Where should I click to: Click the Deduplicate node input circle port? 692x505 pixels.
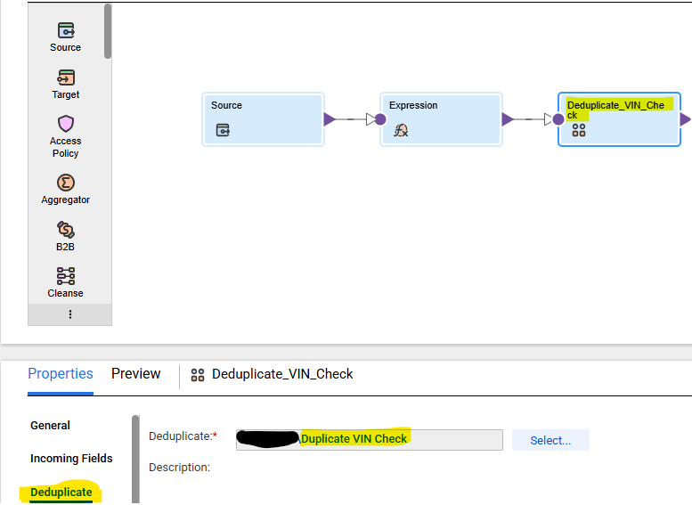click(558, 119)
